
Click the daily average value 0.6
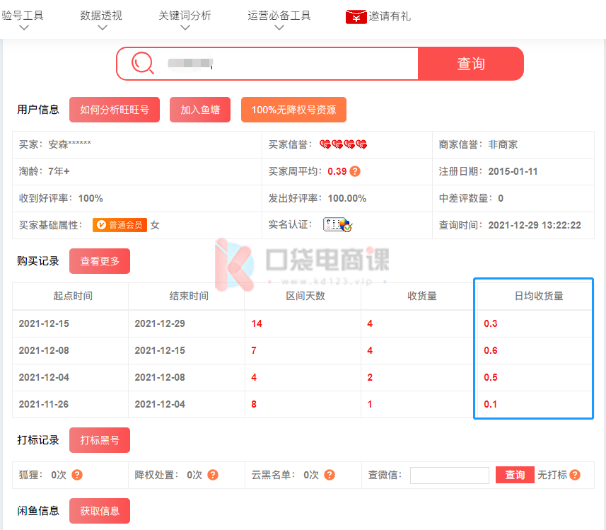[491, 350]
